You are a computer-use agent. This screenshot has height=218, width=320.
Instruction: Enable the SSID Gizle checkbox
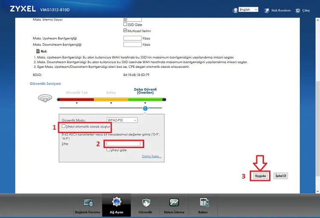[125, 24]
